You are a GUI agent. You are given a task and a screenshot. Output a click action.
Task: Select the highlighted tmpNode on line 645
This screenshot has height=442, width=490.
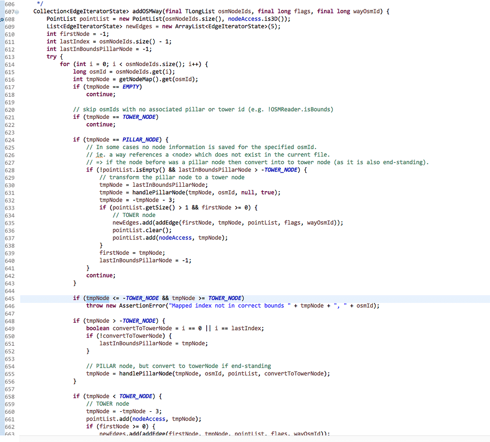pyautogui.click(x=97, y=298)
